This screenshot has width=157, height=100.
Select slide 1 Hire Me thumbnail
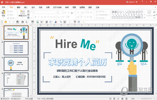pos(16,32)
